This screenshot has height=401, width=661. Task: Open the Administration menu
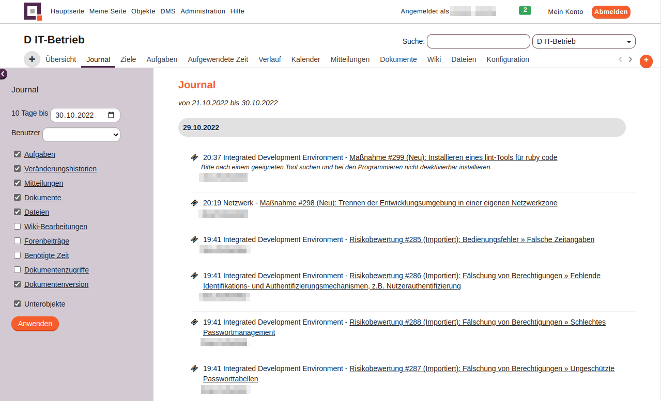203,11
